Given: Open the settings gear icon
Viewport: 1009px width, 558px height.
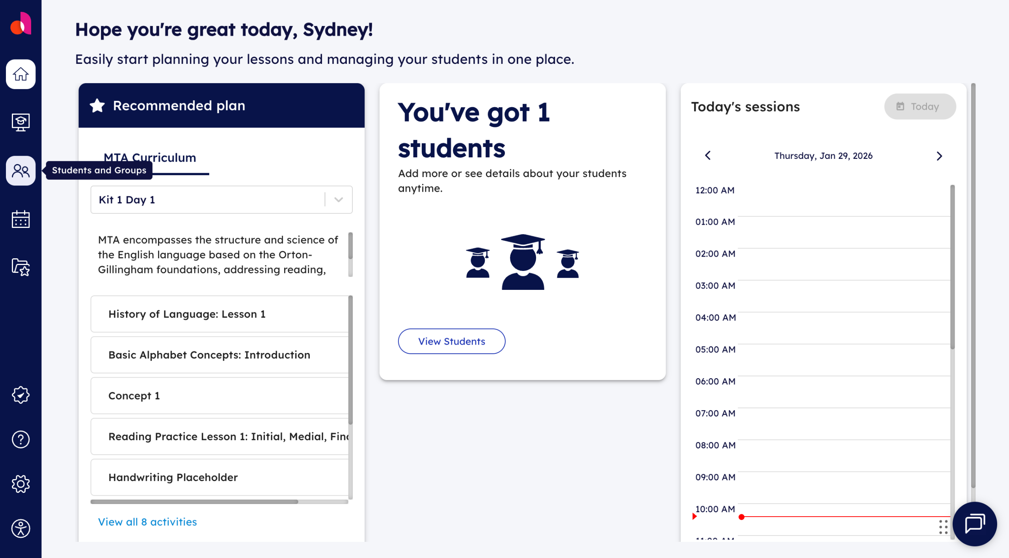Looking at the screenshot, I should click(20, 484).
